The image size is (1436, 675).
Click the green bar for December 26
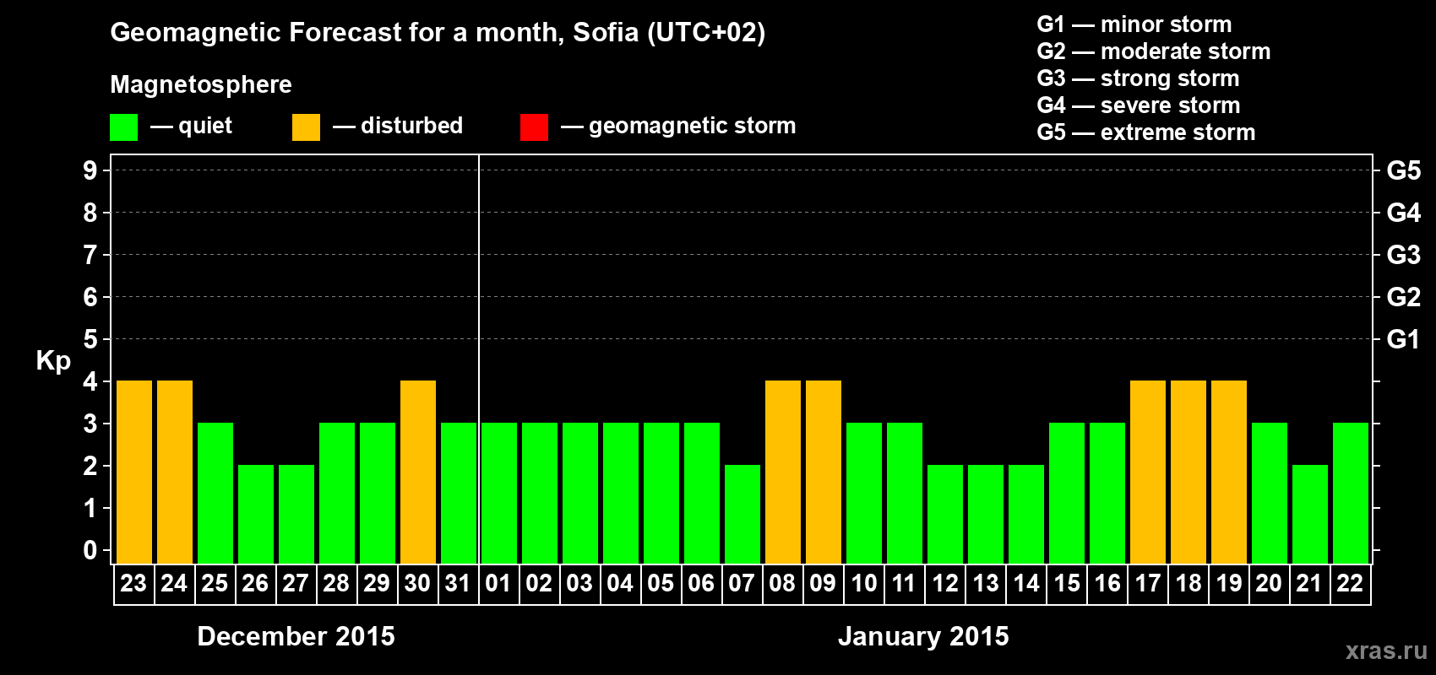(256, 514)
